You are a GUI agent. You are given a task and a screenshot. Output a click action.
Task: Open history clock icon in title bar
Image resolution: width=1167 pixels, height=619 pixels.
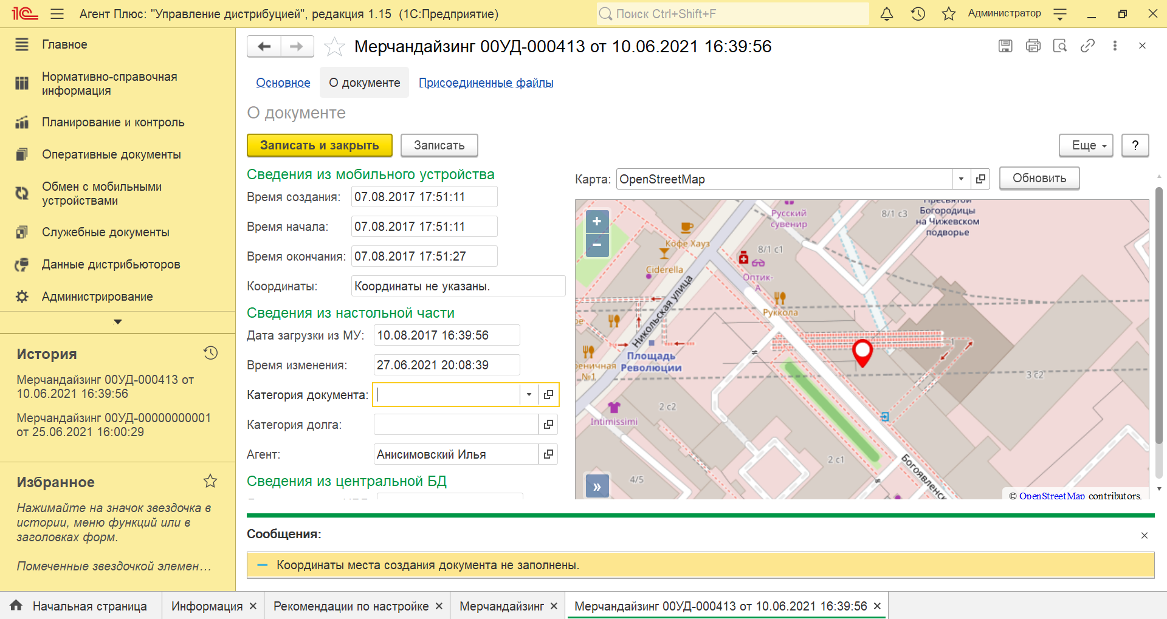pos(918,13)
